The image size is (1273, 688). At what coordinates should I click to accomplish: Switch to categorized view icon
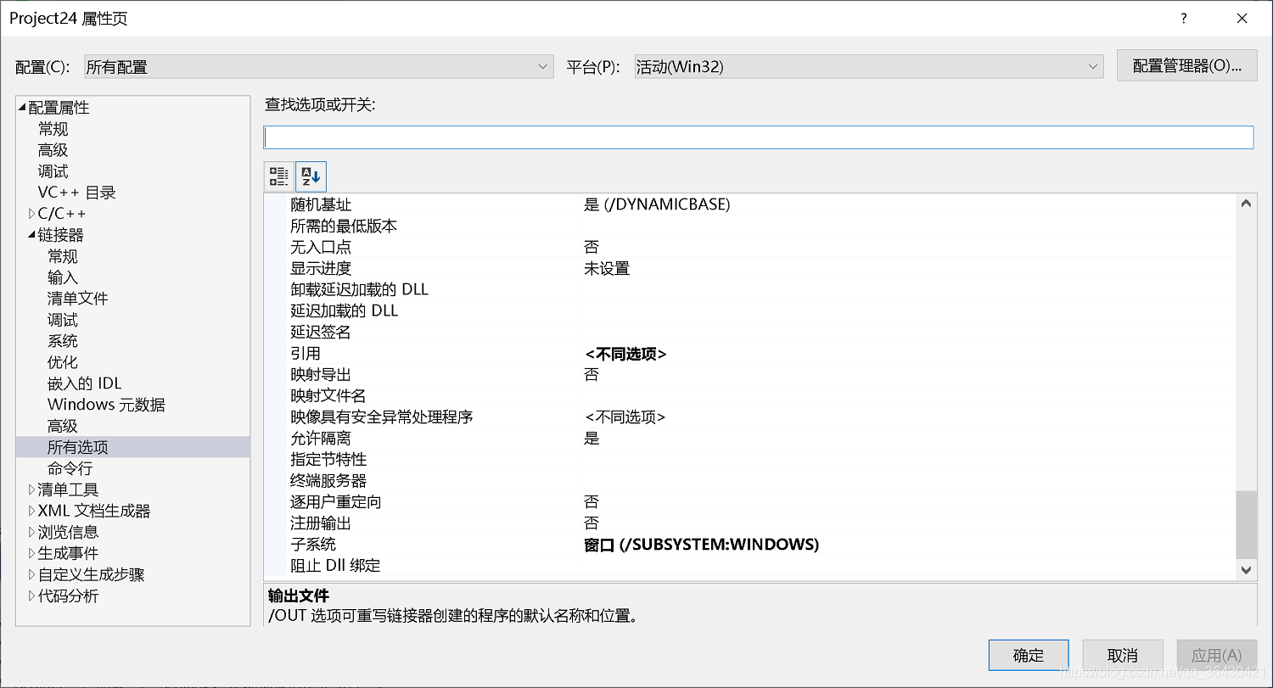(x=279, y=176)
